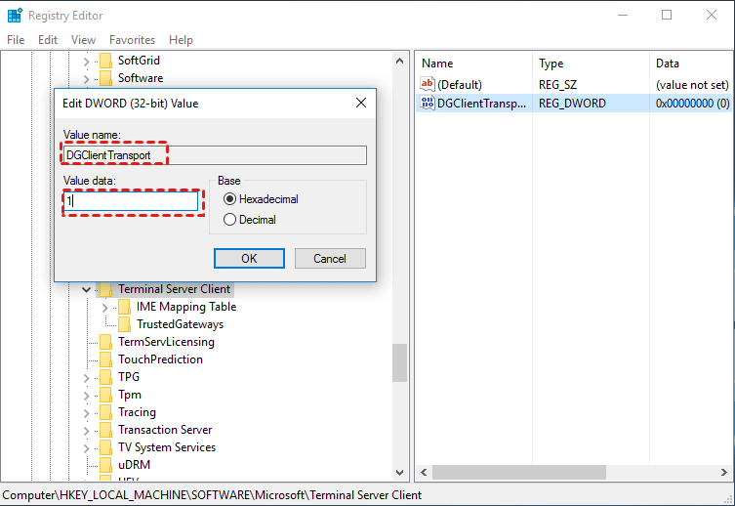The width and height of the screenshot is (735, 506).
Task: Close the Edit DWORD dialog with X
Action: tap(360, 103)
